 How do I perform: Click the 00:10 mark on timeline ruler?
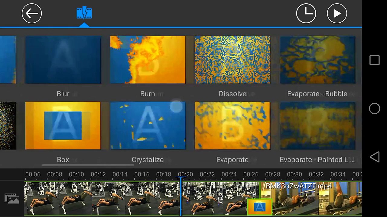76,175
